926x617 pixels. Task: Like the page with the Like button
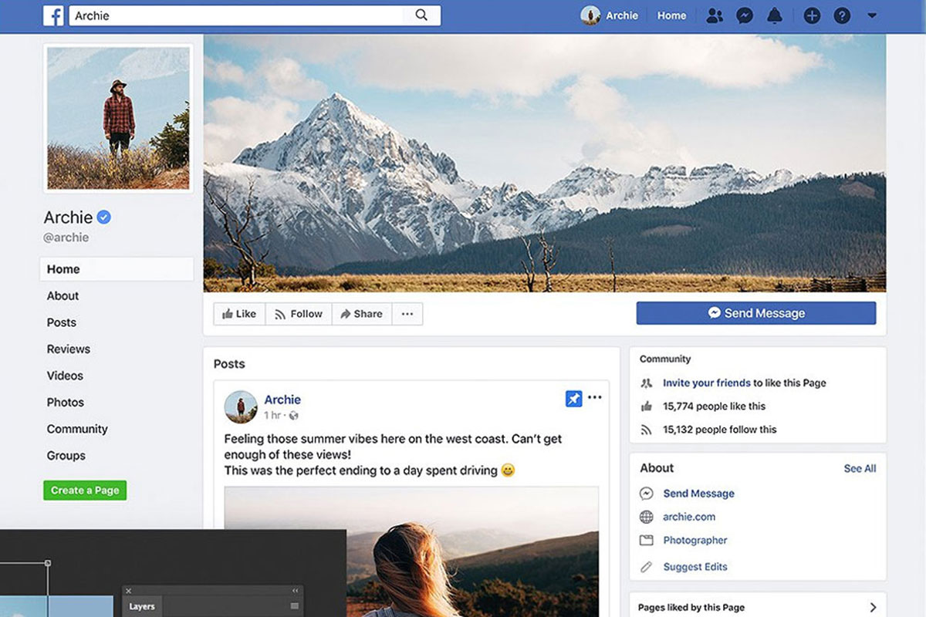point(239,313)
